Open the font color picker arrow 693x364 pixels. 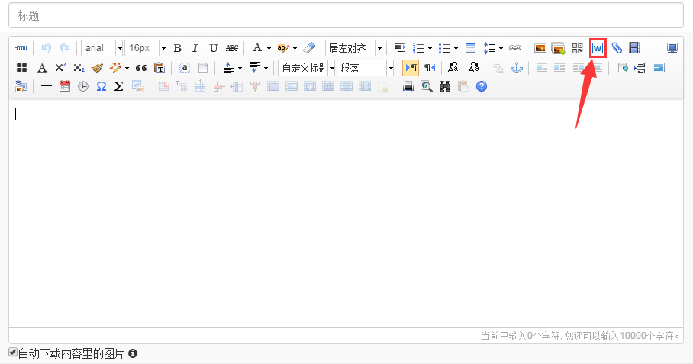tap(269, 48)
